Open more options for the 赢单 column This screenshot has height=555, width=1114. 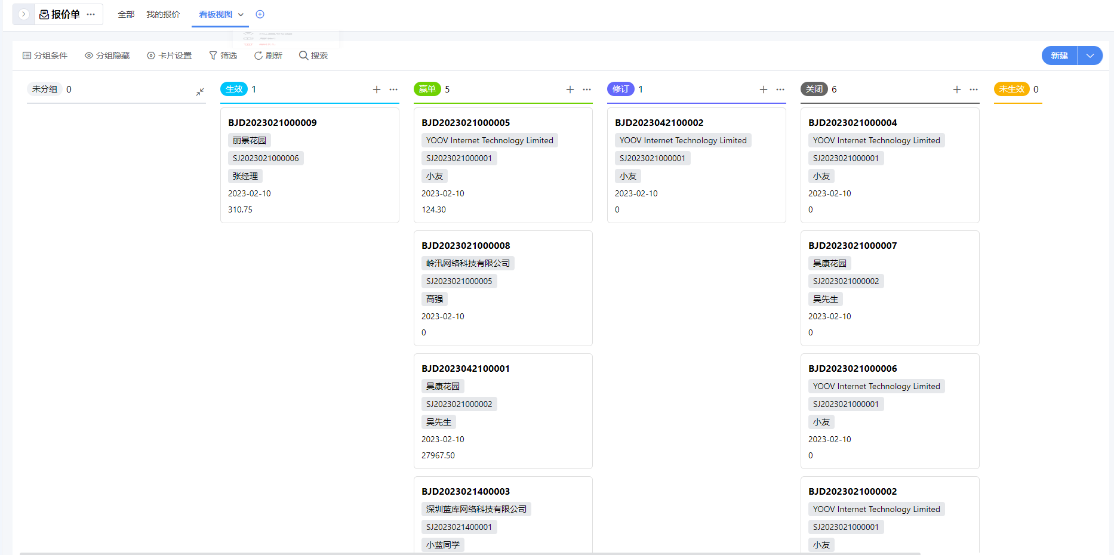click(x=587, y=90)
